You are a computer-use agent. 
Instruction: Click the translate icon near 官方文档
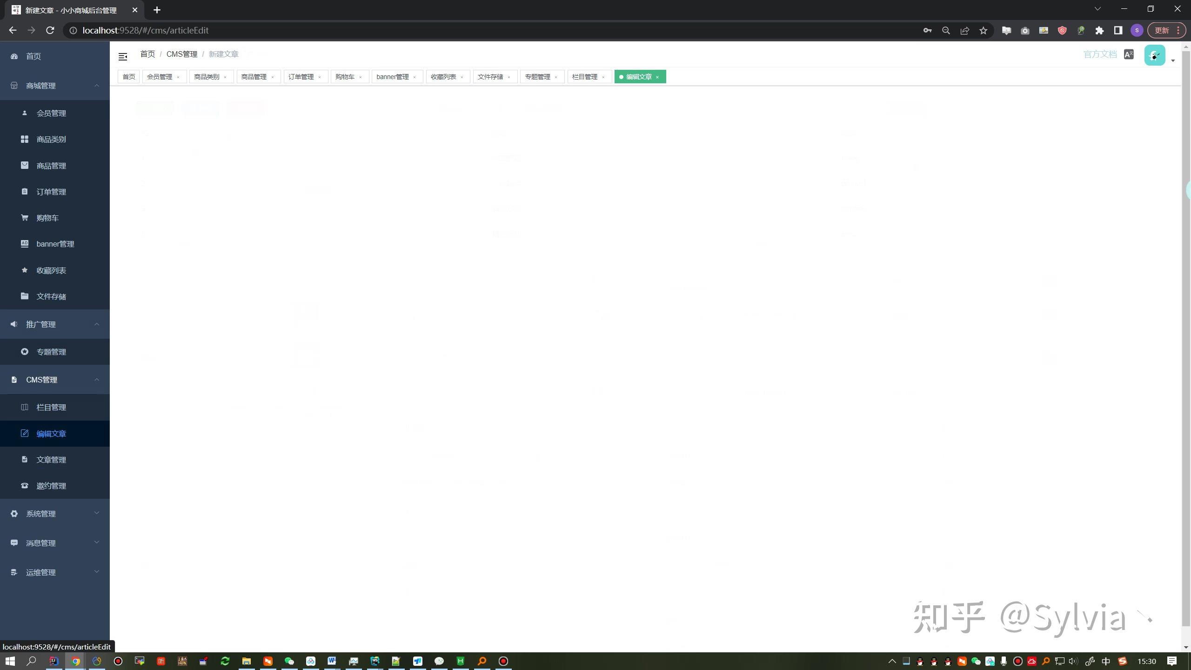click(1129, 54)
